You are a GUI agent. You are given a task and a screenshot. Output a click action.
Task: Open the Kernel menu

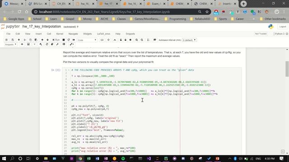click(x=60, y=34)
